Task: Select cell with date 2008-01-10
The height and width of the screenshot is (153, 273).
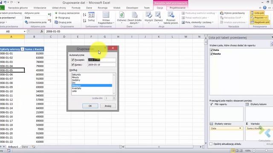Action: (x=12, y=91)
